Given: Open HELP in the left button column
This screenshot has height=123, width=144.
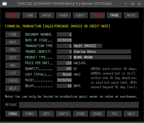Looking at the screenshot, I should coord(13,88).
